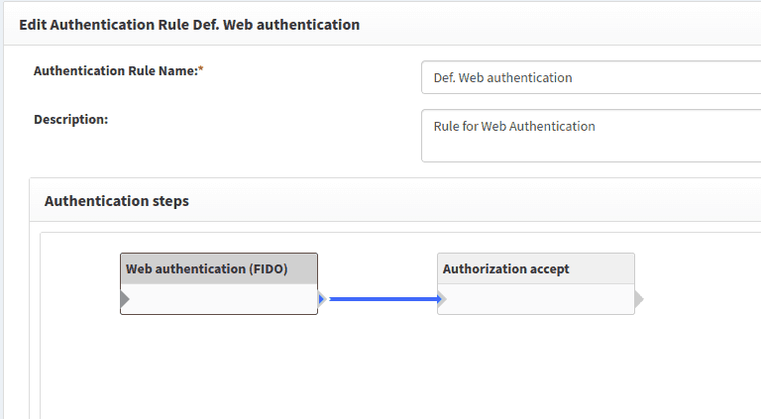Click empty canvas left of FIDO node

click(79, 297)
